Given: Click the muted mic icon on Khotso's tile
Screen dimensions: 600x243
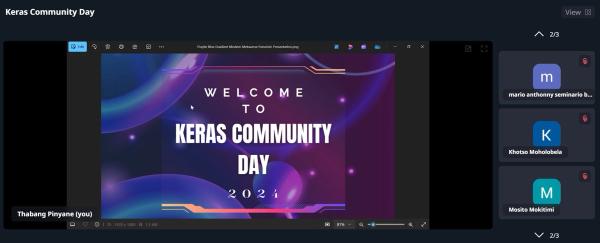Looking at the screenshot, I should point(584,118).
